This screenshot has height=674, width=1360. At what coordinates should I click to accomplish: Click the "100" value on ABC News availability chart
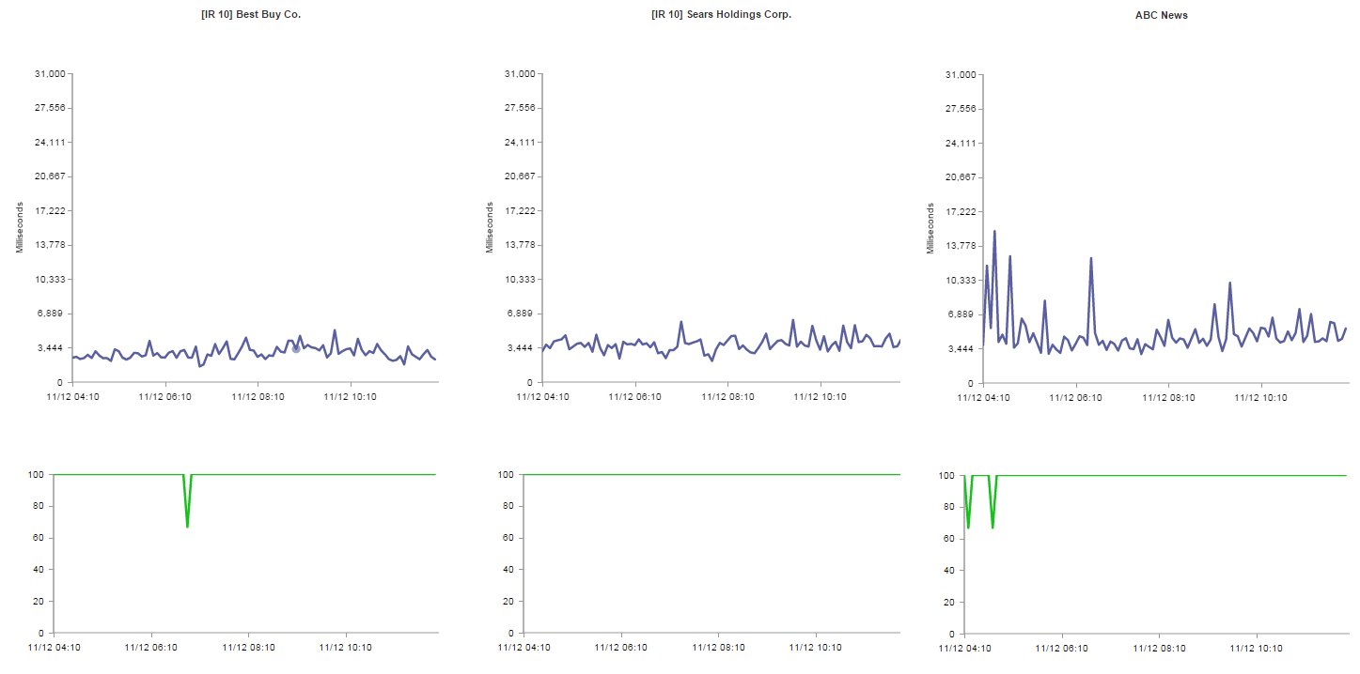click(x=948, y=476)
